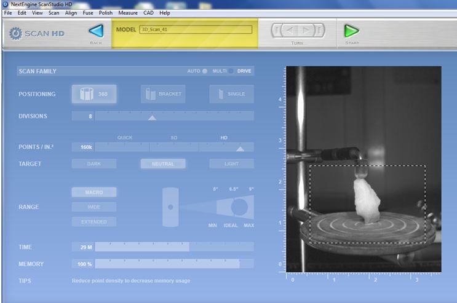Open the Edit menu

22,13
